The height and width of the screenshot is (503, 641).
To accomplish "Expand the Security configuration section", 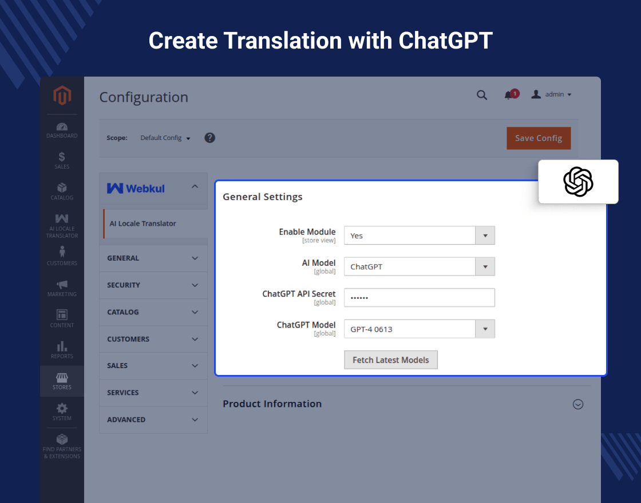I will pos(153,285).
